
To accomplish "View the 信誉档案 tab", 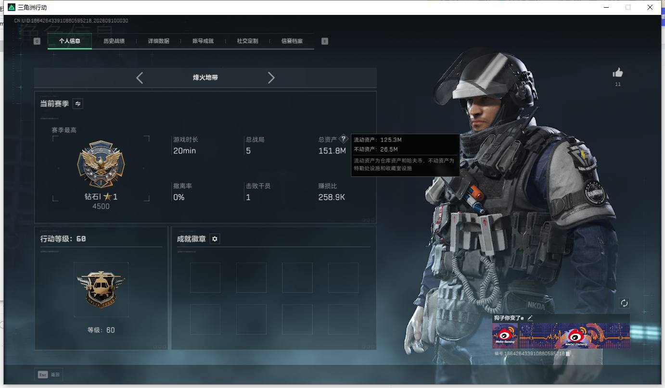I will pos(292,41).
